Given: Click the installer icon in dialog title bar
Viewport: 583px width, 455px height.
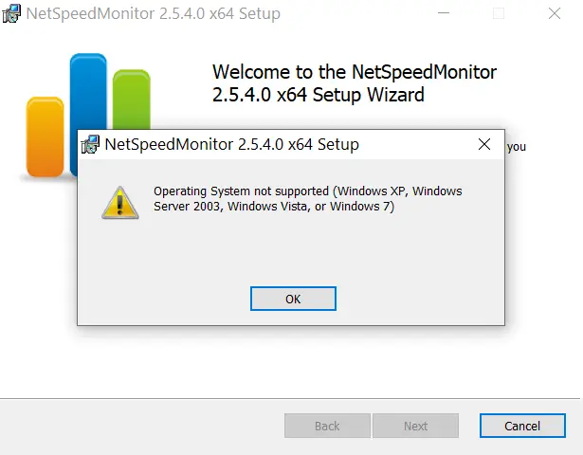Looking at the screenshot, I should click(90, 145).
